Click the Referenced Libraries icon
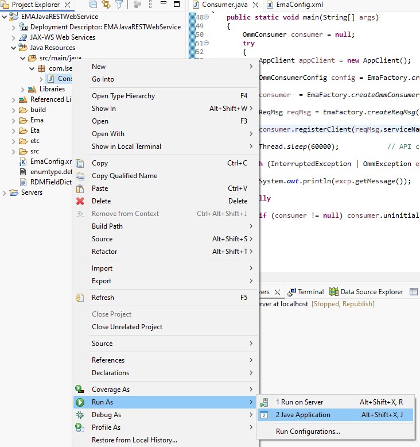 coord(23,99)
